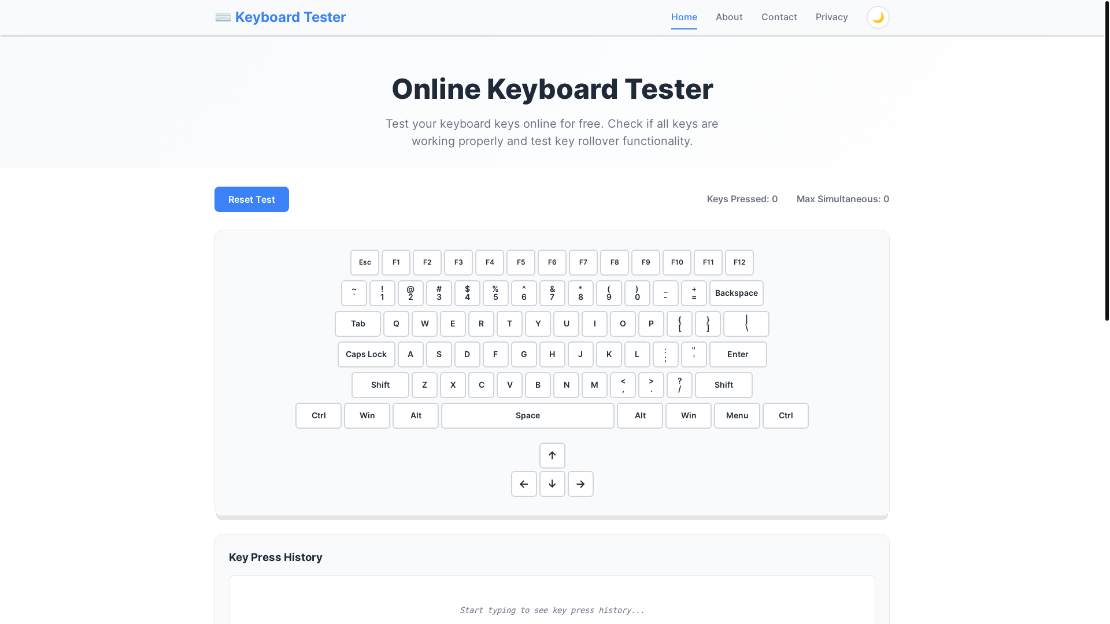Viewport: 1110px width, 624px height.
Task: Click the Reset Test button
Action: click(x=251, y=199)
